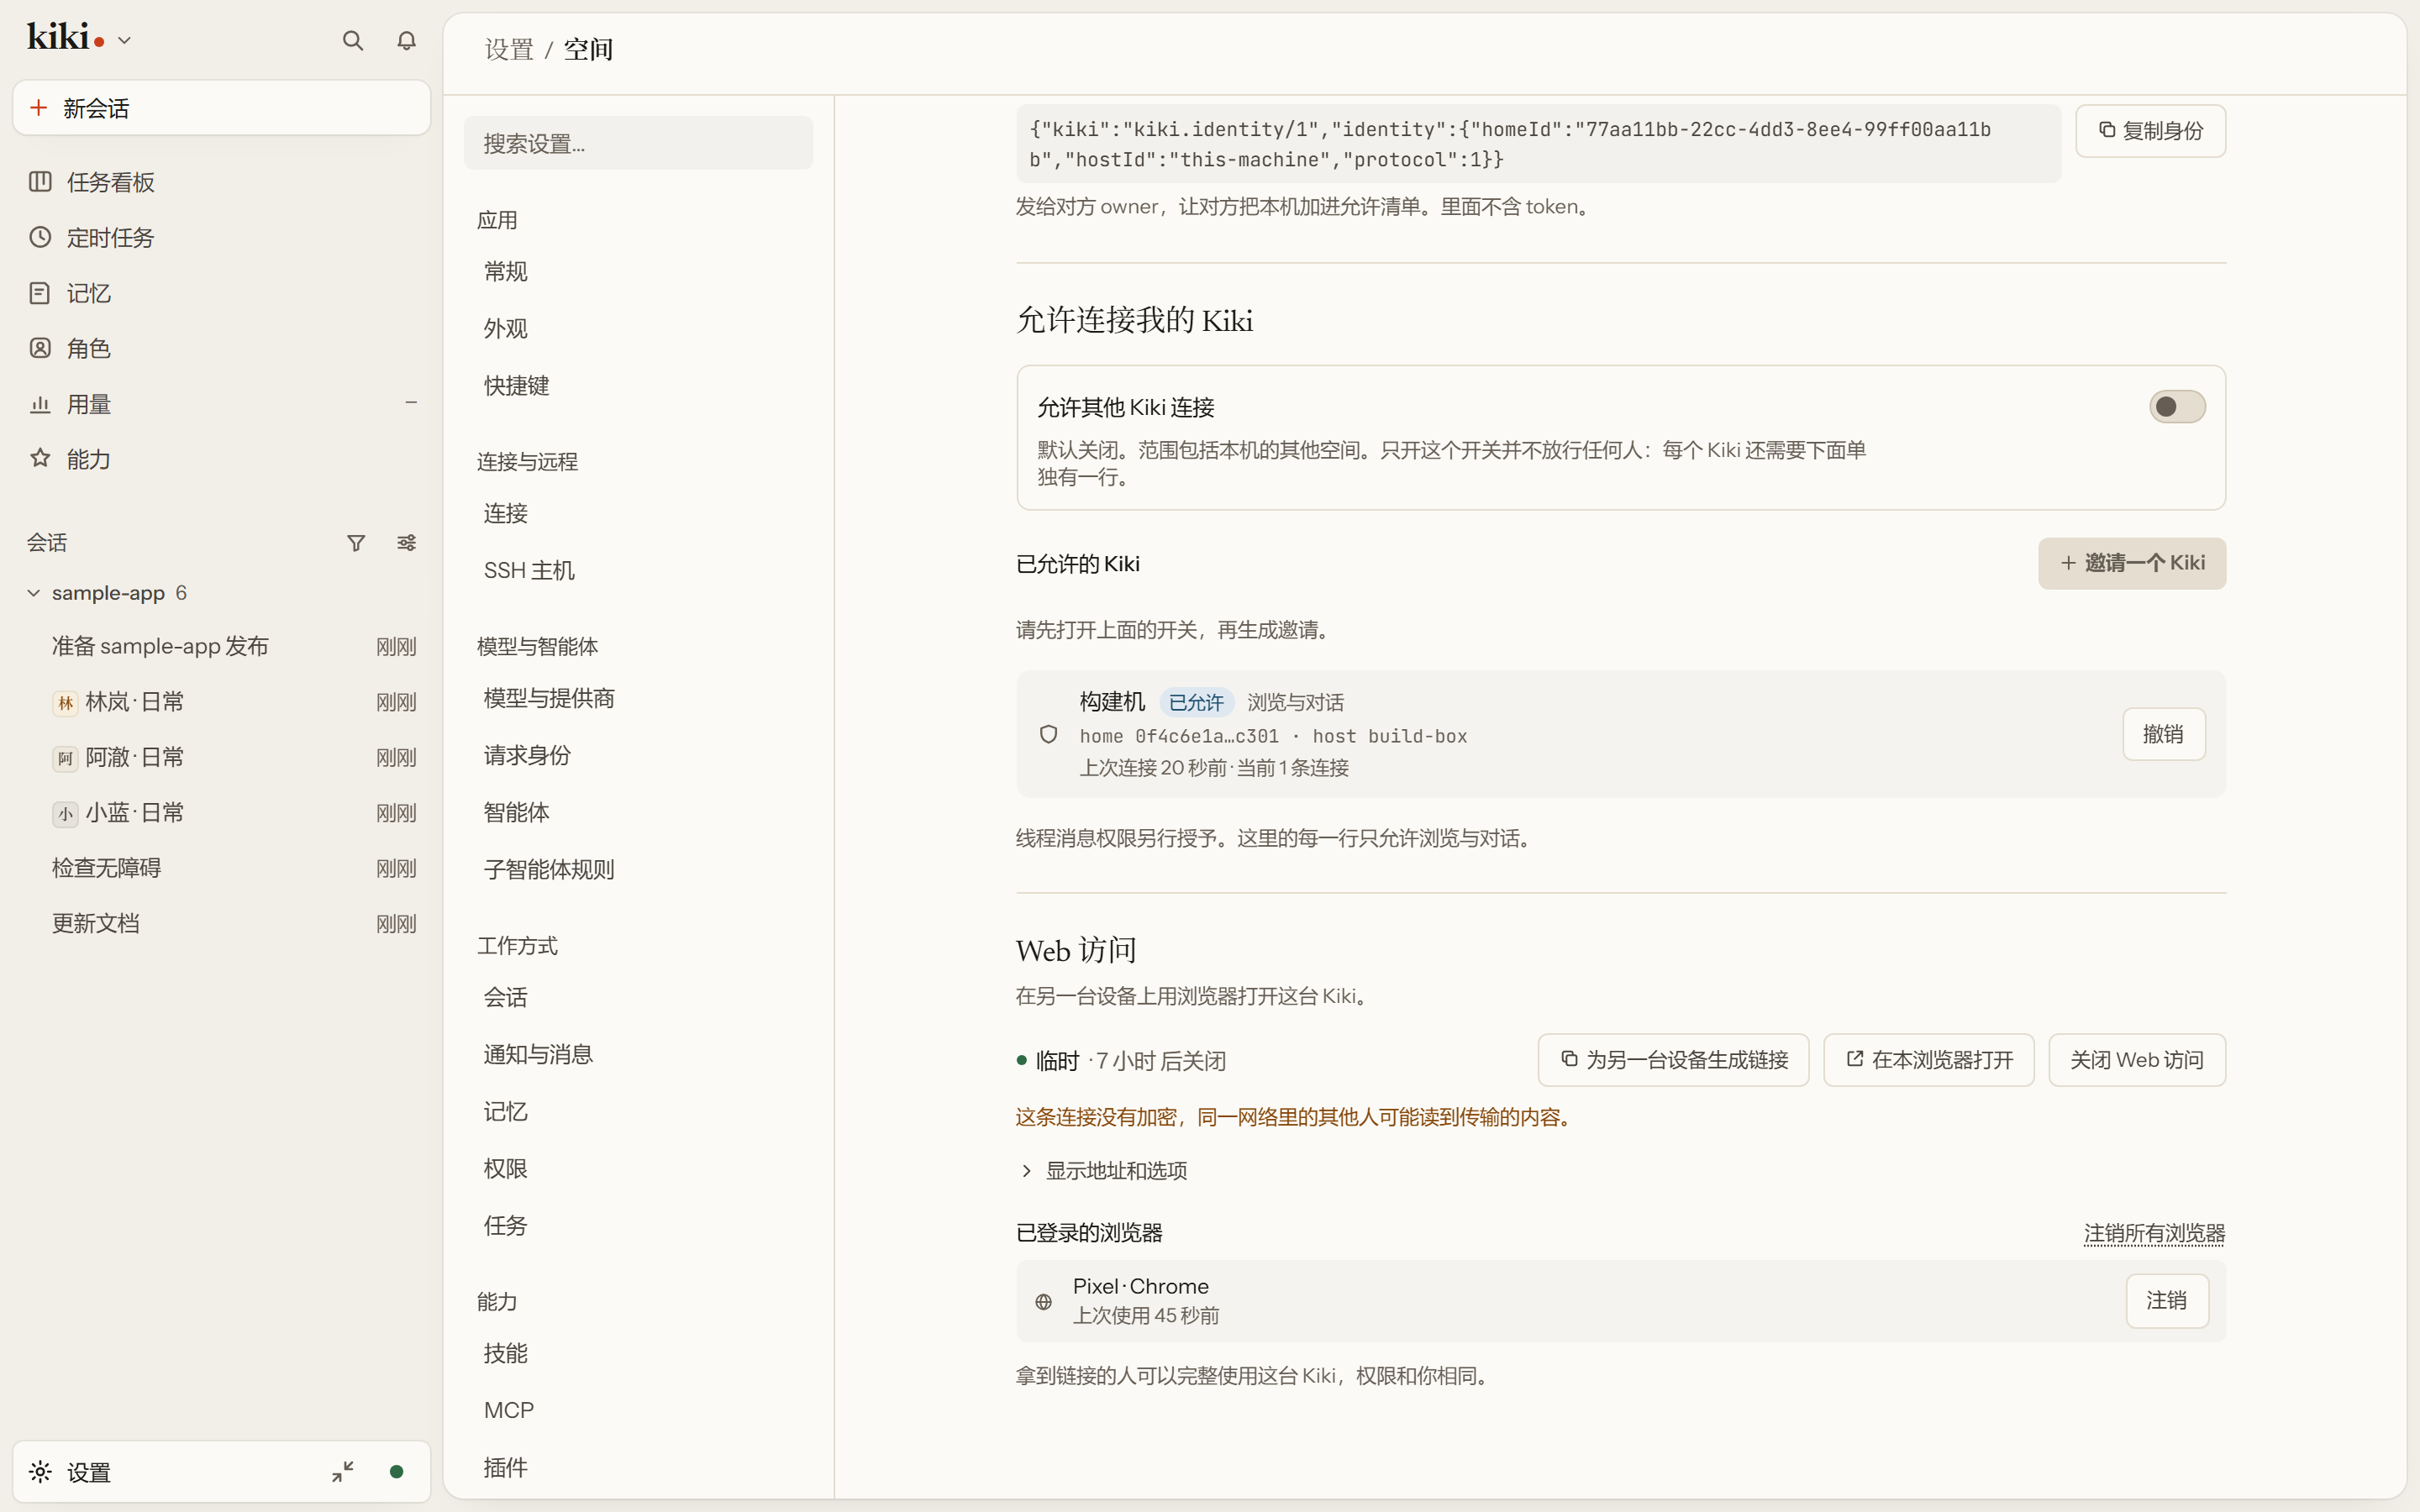Click the collapse arrows icon beside 设置

(x=343, y=1471)
